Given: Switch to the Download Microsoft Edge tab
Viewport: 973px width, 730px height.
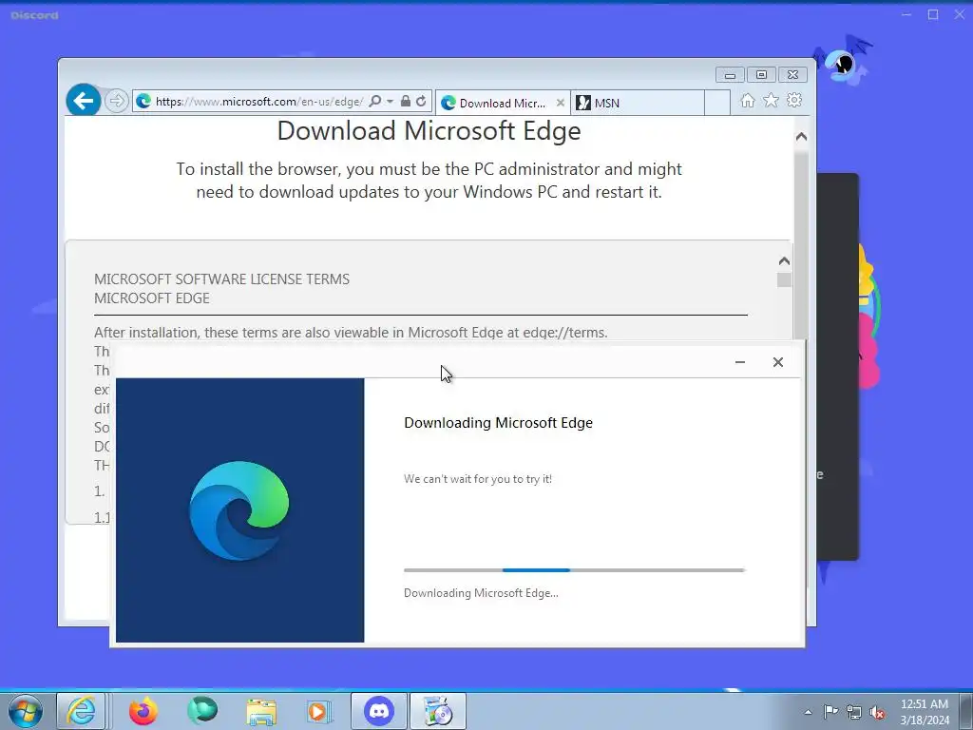Looking at the screenshot, I should pos(502,103).
